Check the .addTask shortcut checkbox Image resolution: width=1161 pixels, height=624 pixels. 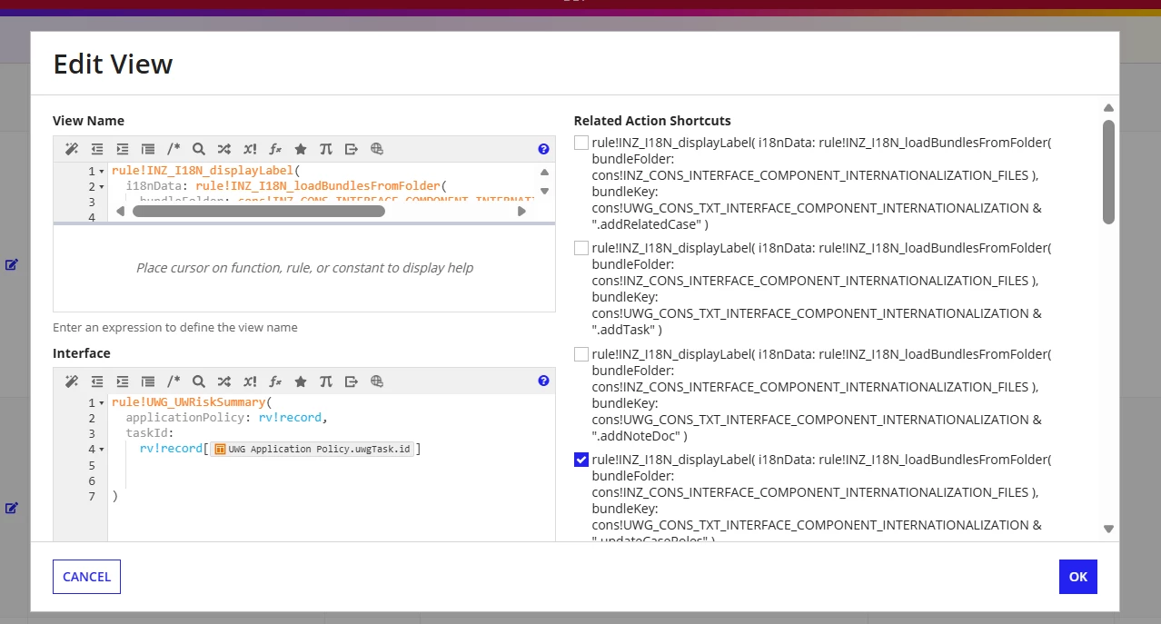tap(581, 248)
